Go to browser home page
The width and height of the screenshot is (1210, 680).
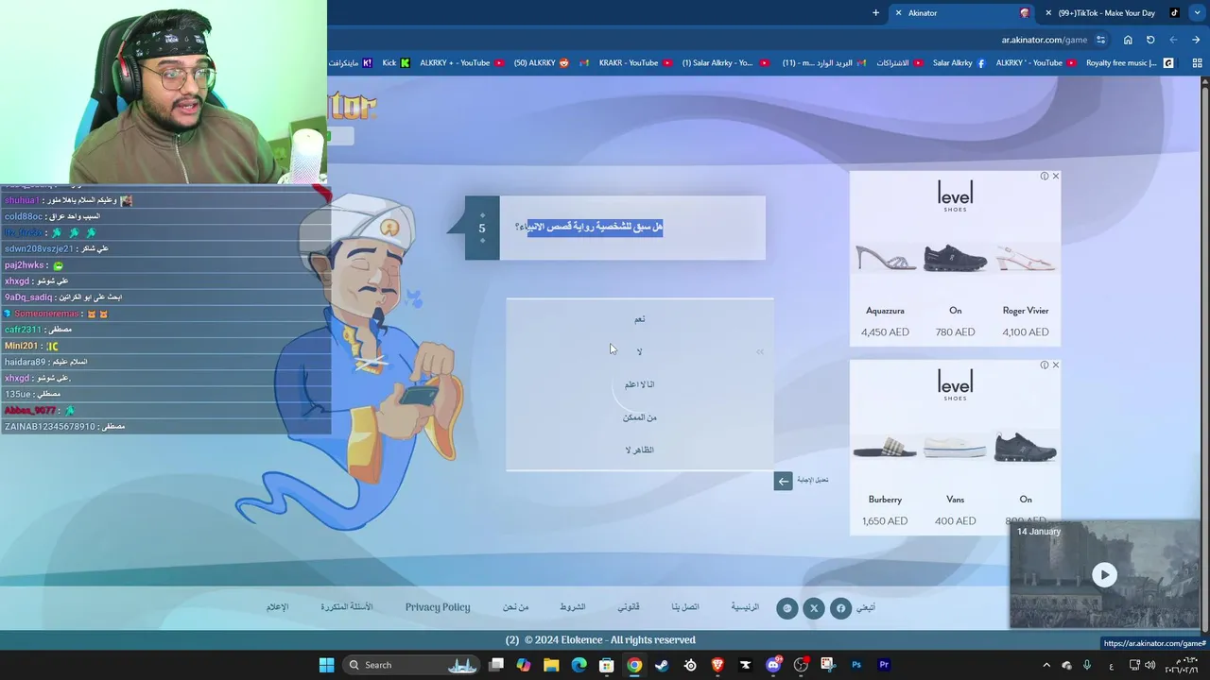[x=1128, y=40]
